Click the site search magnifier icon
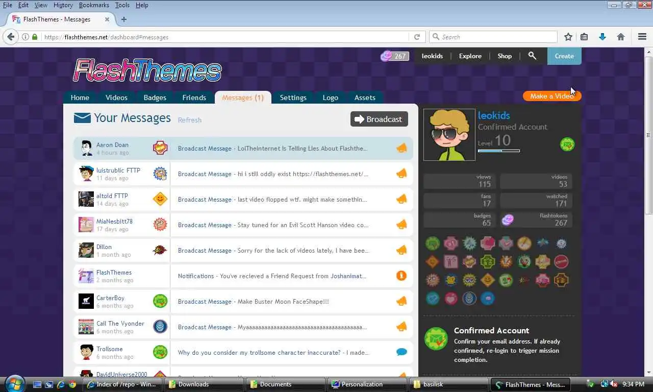 coord(532,56)
